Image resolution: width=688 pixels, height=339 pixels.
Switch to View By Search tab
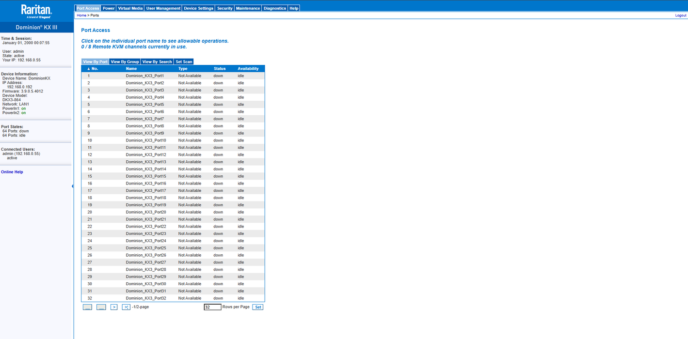157,62
